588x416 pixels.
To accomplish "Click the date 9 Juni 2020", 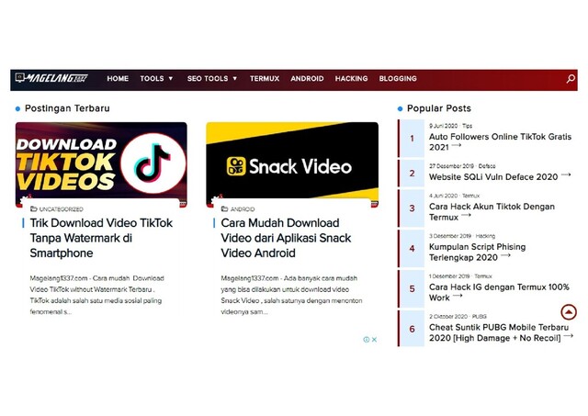I will [x=443, y=126].
